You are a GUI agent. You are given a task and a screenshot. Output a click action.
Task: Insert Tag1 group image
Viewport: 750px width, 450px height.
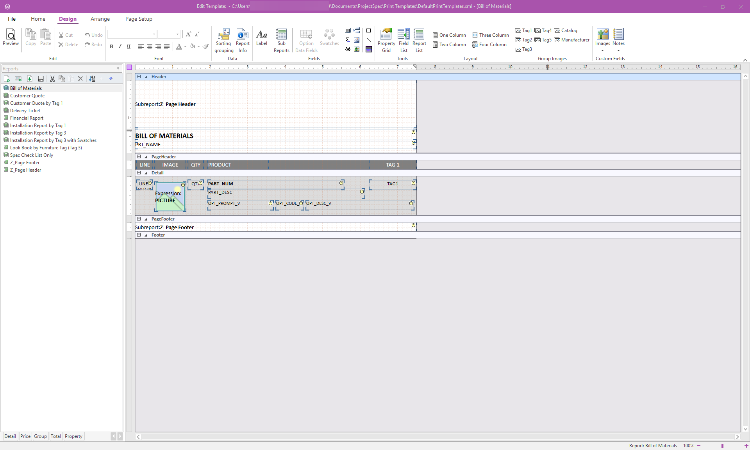[523, 30]
